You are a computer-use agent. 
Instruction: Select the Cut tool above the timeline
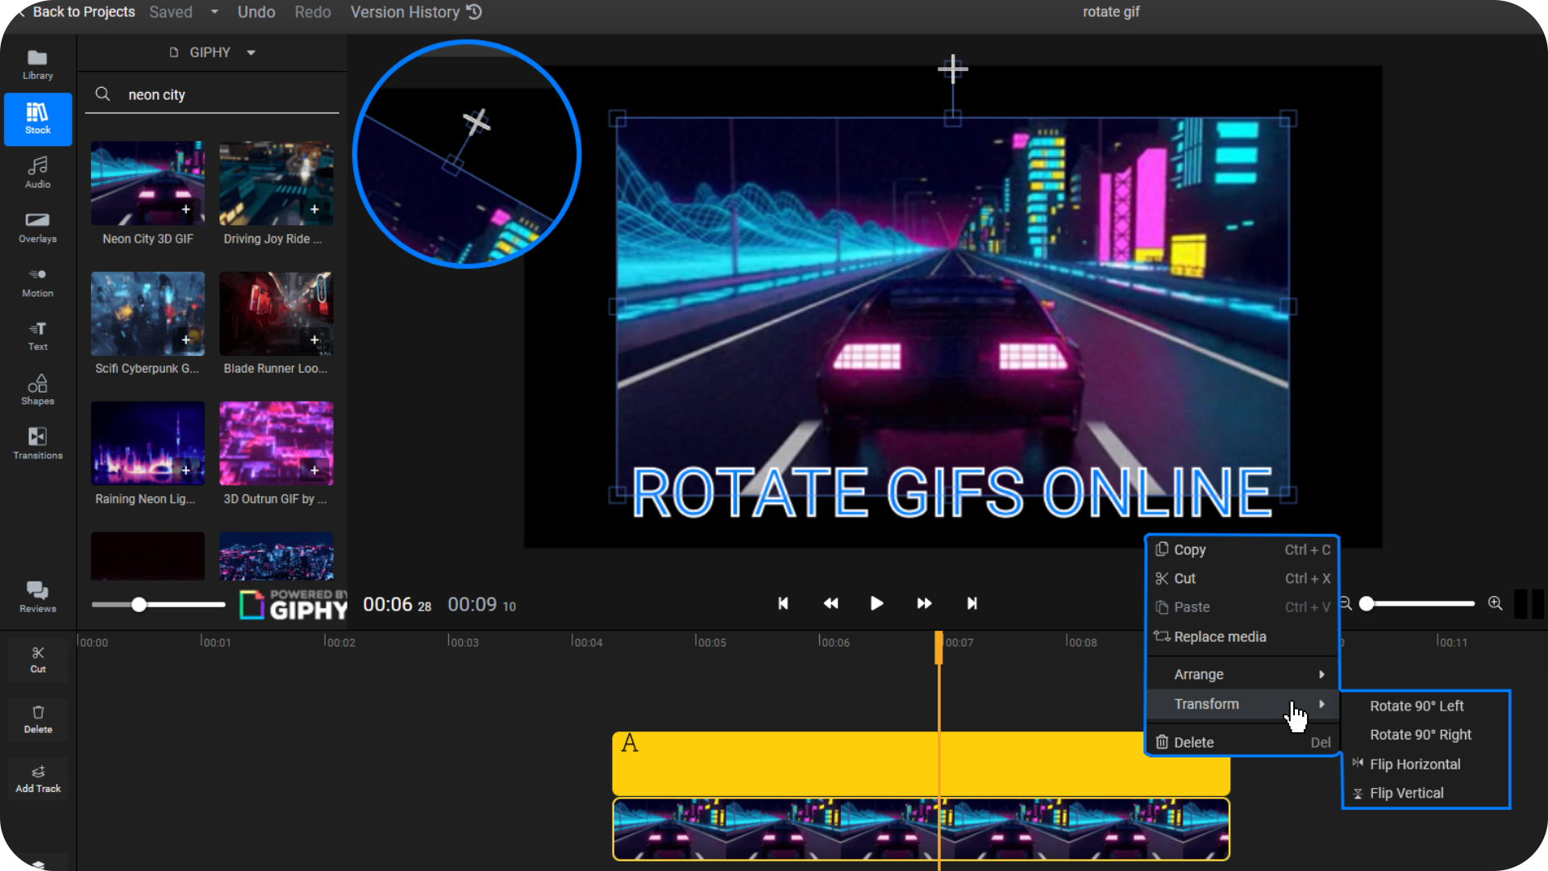[x=37, y=658]
